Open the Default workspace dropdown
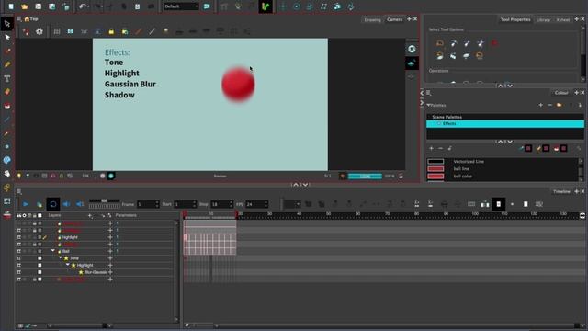Viewport: 588px width, 331px height. pos(181,6)
